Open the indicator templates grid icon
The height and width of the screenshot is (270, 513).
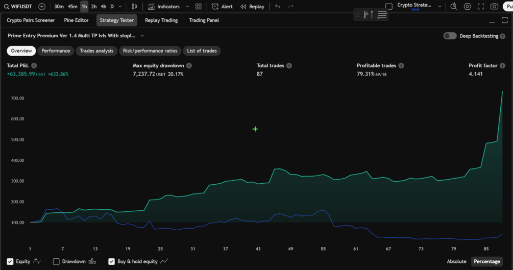pos(198,7)
